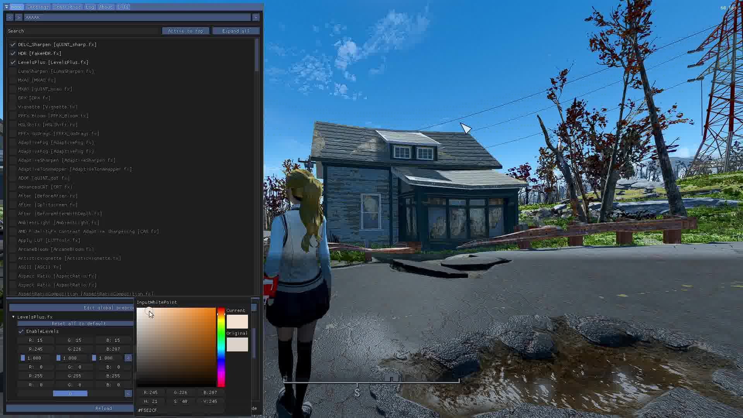
Task: Click arrow button beside gamma 1.000 values
Action: pyautogui.click(x=128, y=358)
